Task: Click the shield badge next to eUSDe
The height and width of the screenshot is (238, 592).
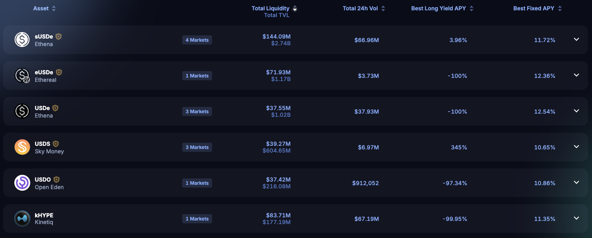Action: click(x=59, y=72)
